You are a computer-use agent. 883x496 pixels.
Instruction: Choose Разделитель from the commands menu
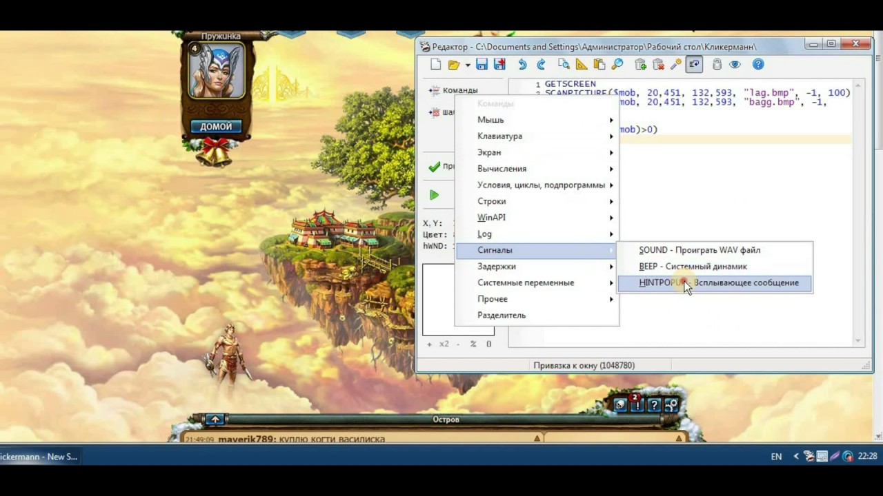click(537, 316)
